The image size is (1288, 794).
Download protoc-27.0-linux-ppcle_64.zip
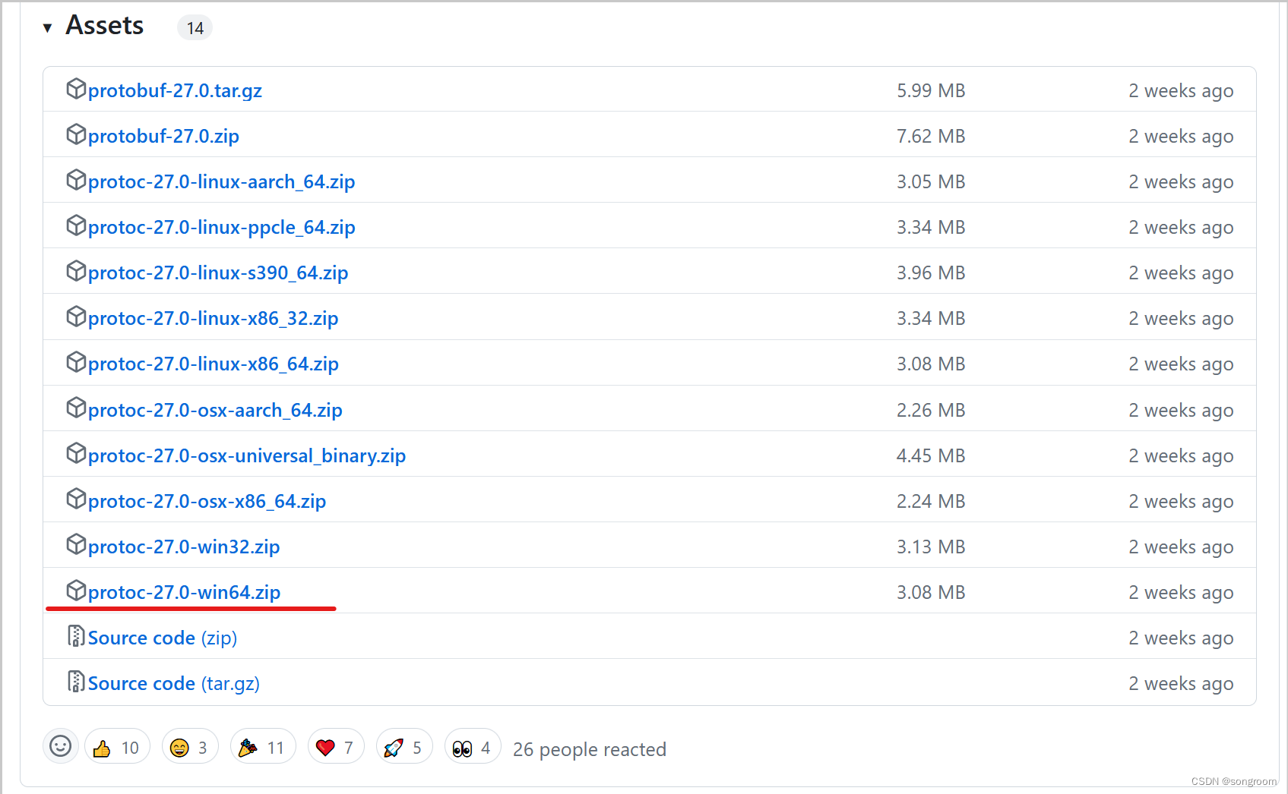pyautogui.click(x=221, y=228)
